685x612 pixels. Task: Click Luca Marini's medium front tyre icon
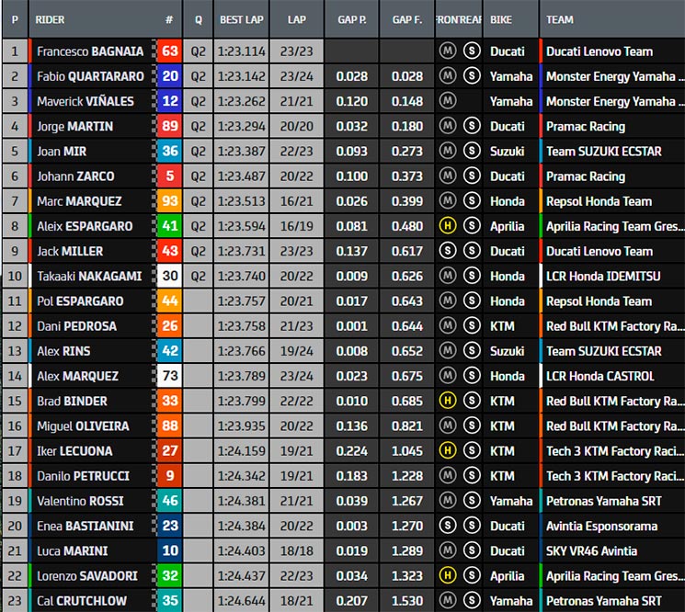coord(448,550)
